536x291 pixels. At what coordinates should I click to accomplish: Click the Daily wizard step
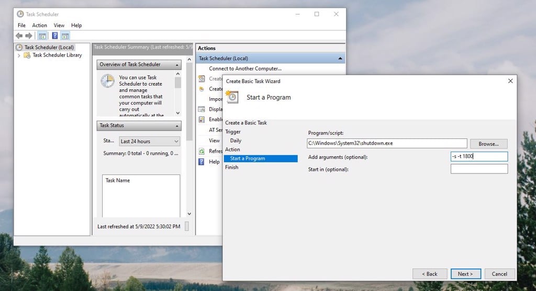point(236,141)
